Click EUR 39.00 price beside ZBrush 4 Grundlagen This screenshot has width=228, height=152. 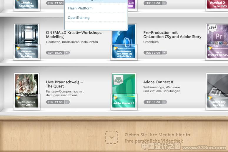pos(55,3)
